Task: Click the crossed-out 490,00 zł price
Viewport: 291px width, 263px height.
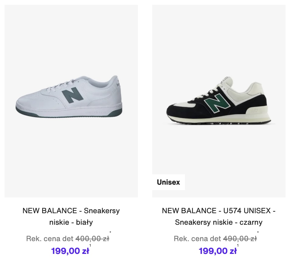Action: tap(240, 239)
